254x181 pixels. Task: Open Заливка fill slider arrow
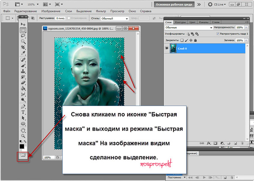pos(246,40)
